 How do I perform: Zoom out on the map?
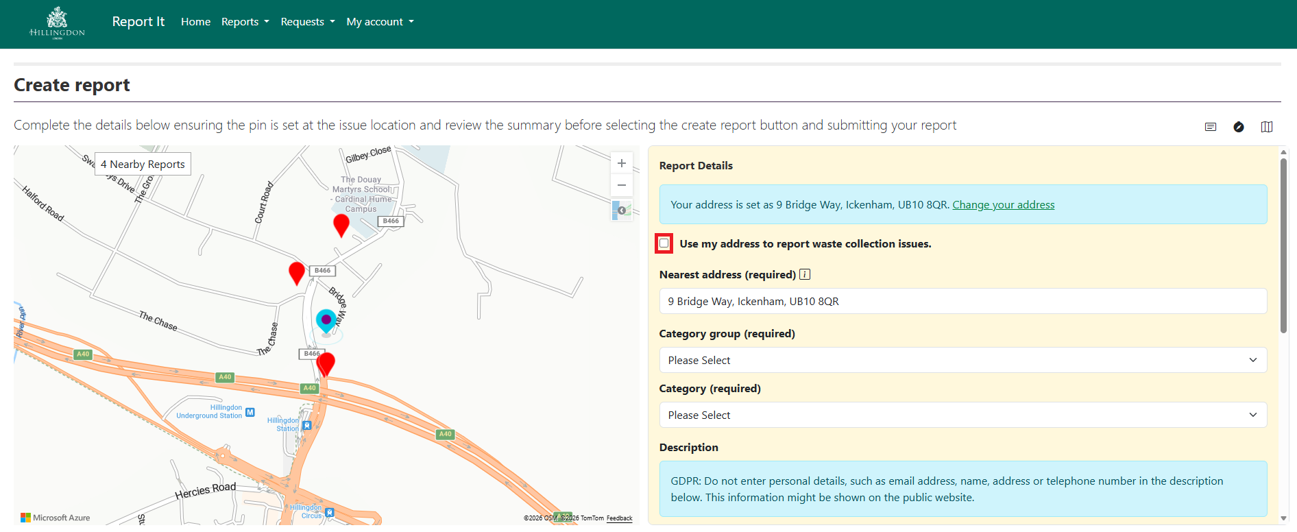(622, 185)
